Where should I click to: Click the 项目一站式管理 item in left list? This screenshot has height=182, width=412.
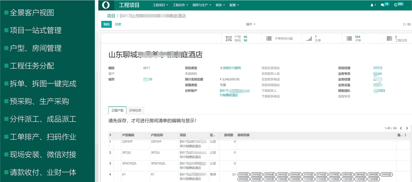coord(36,31)
